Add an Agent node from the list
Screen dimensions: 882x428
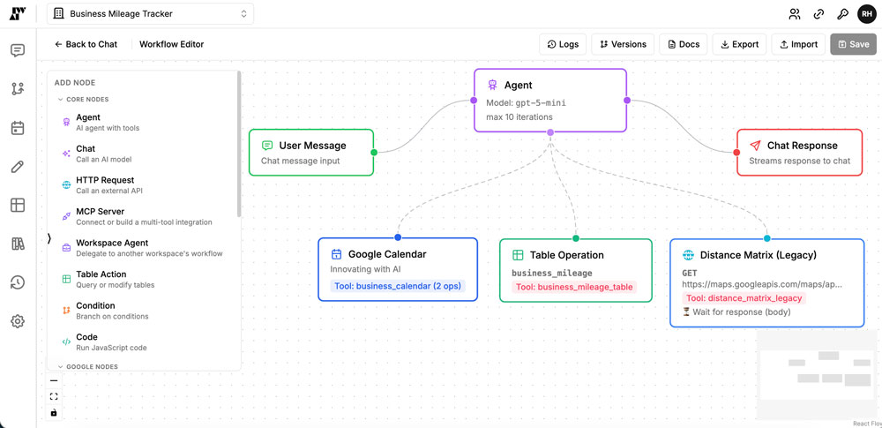(x=146, y=122)
